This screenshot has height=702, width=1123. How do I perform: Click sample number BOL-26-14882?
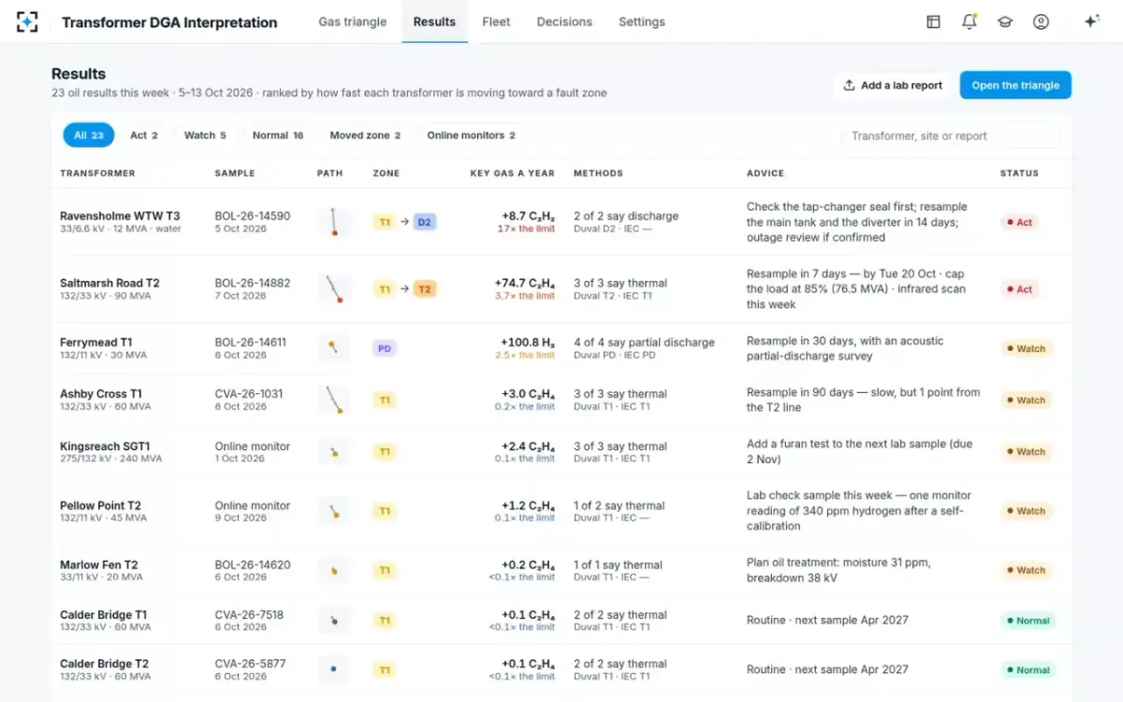pyautogui.click(x=253, y=283)
